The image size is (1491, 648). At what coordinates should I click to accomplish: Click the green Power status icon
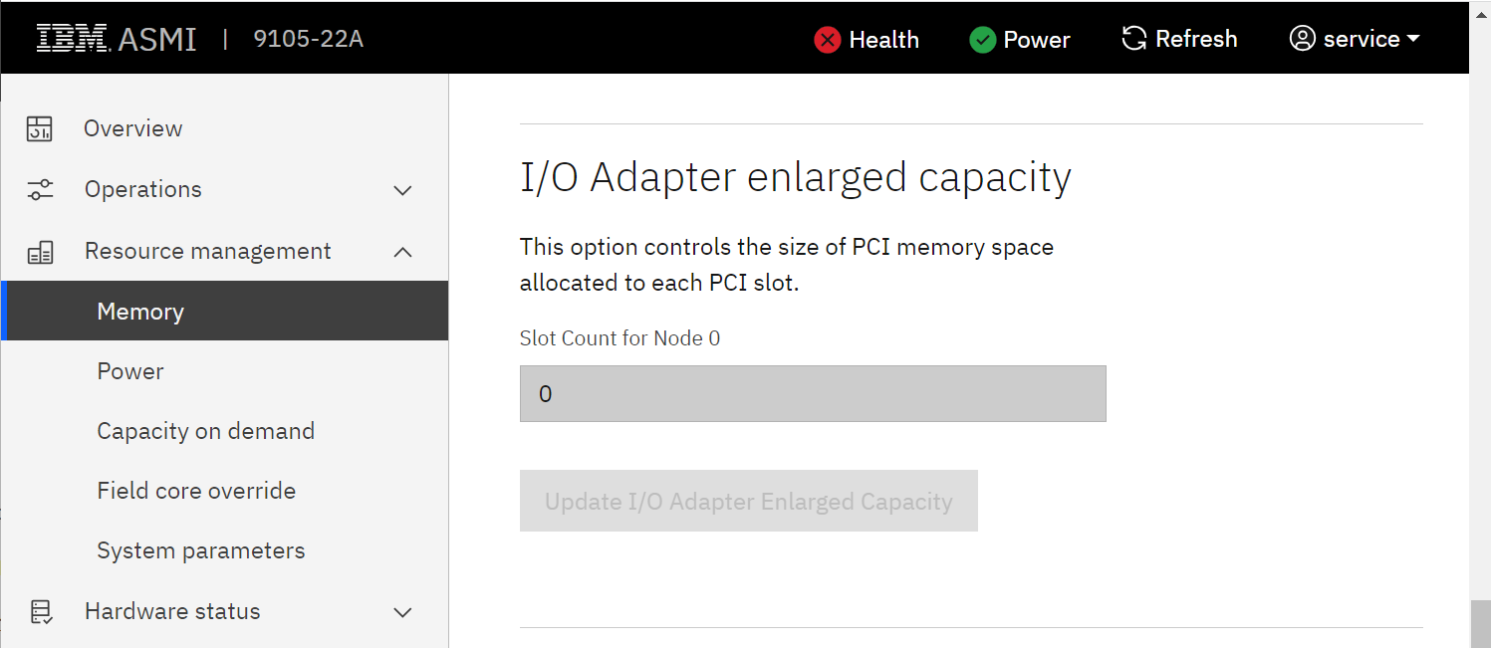coord(982,40)
